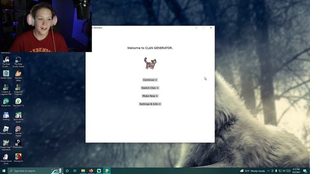Click the microphone tray icon
The width and height of the screenshot is (310, 174).
(276, 171)
